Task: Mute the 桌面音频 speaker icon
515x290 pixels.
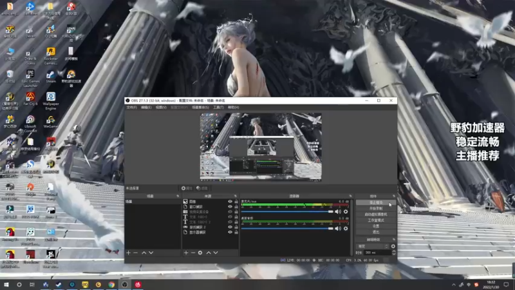Action: click(338, 229)
